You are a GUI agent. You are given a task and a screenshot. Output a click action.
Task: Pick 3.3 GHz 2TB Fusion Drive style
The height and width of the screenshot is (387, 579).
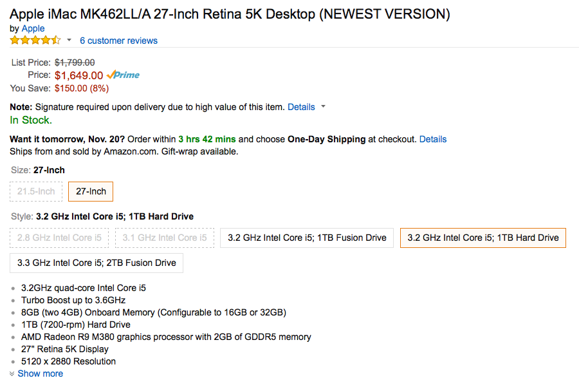(x=96, y=263)
